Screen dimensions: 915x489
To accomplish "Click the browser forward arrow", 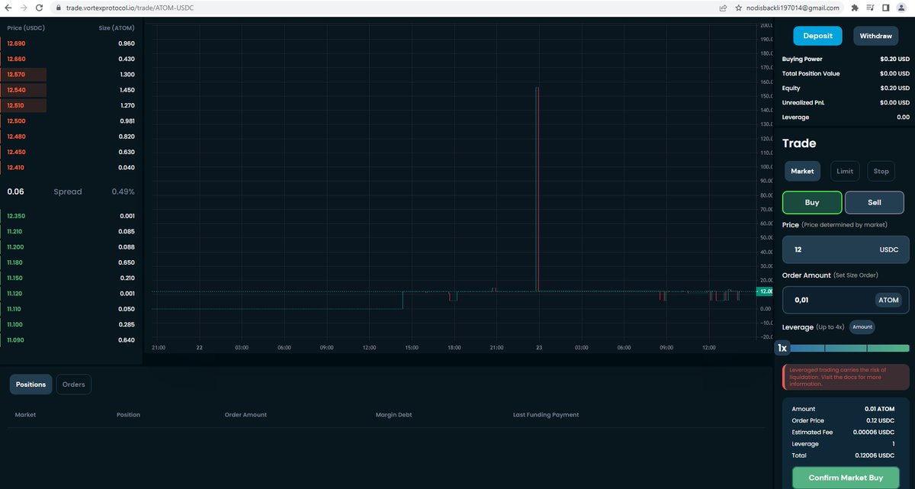I will click(x=23, y=7).
